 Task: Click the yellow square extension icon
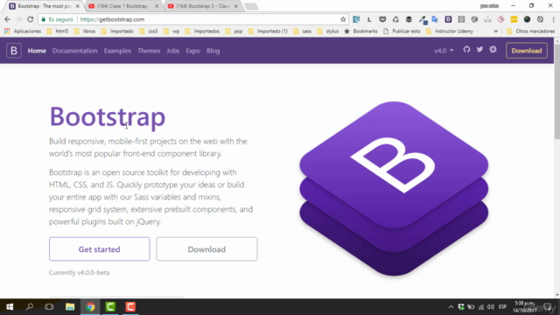(514, 19)
